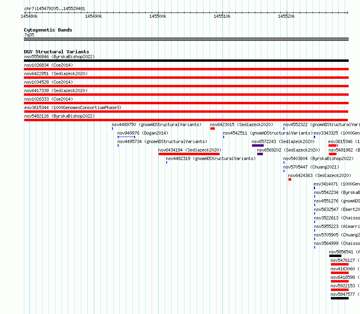The height and width of the screenshot is (314, 360).
Task: Select the purple bar under nsv6572243
Action: click(x=258, y=145)
